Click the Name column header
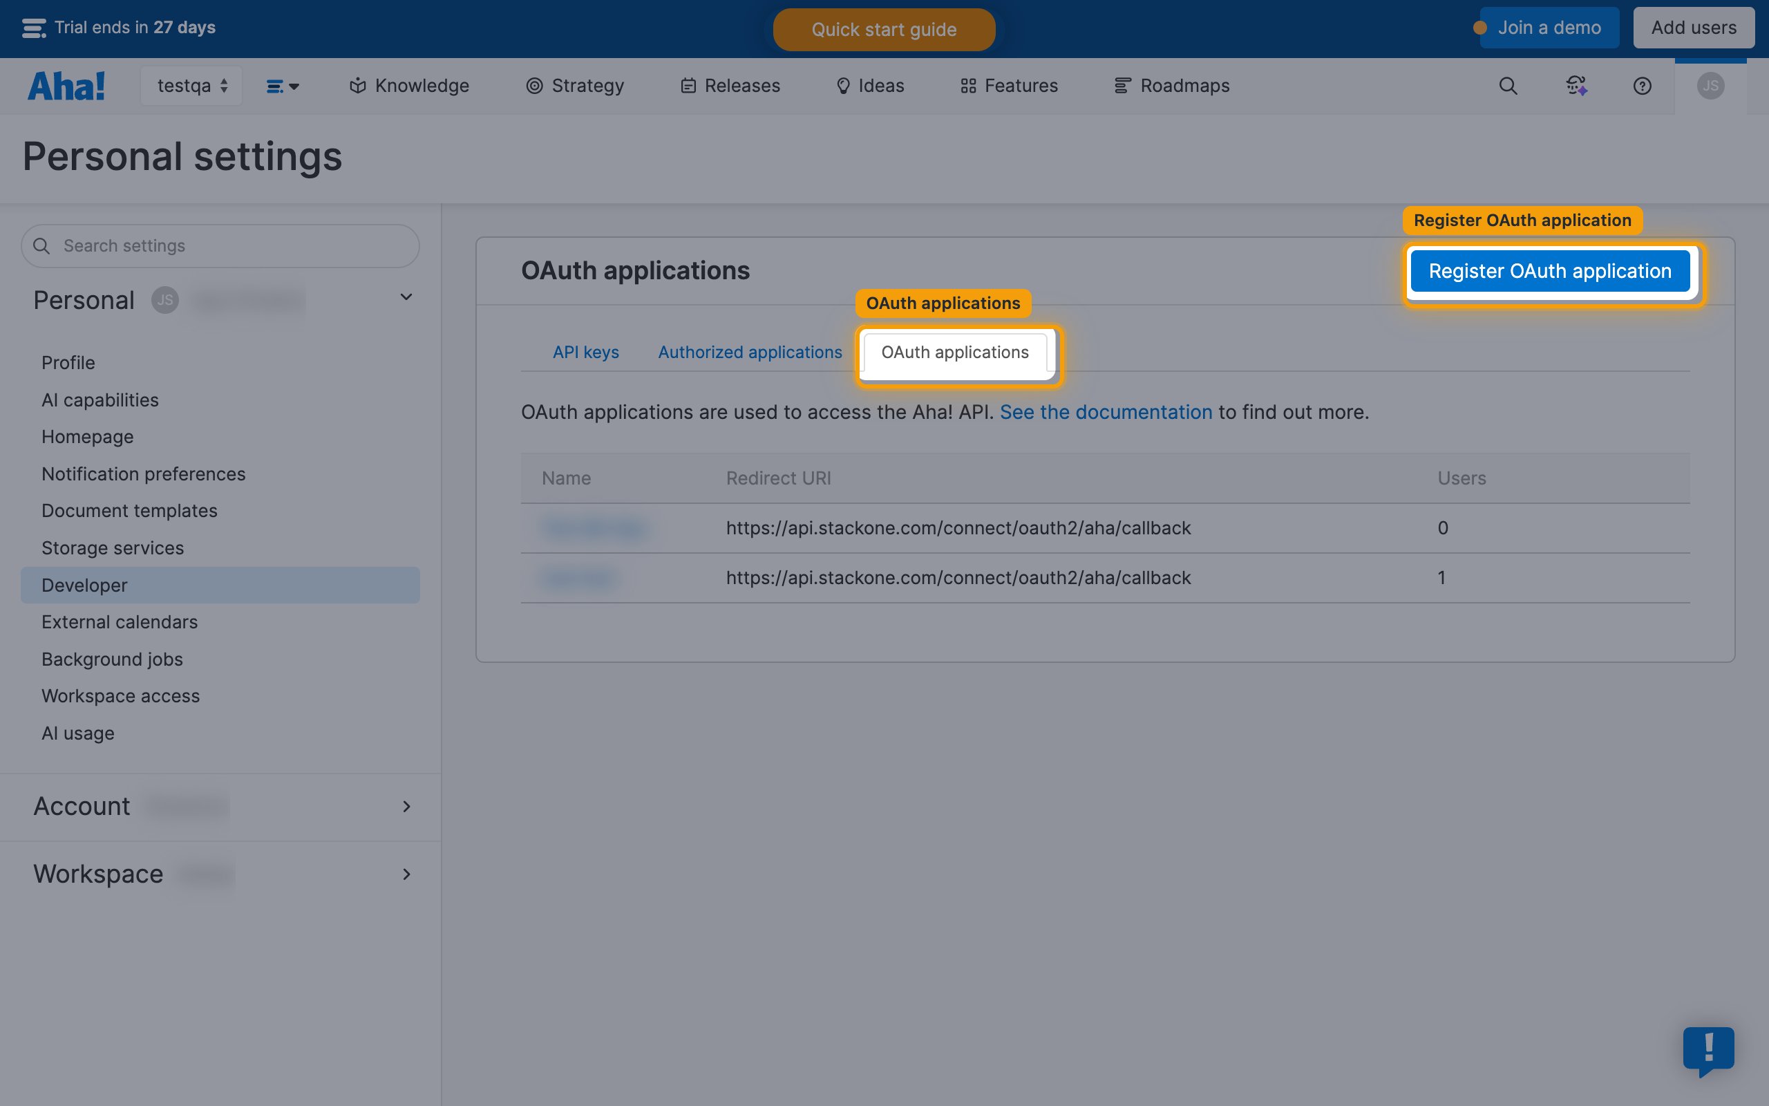 [566, 478]
